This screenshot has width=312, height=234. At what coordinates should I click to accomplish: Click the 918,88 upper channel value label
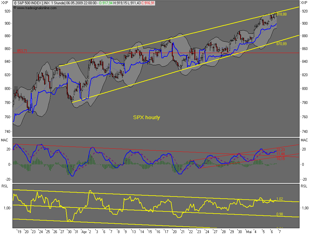click(x=282, y=14)
